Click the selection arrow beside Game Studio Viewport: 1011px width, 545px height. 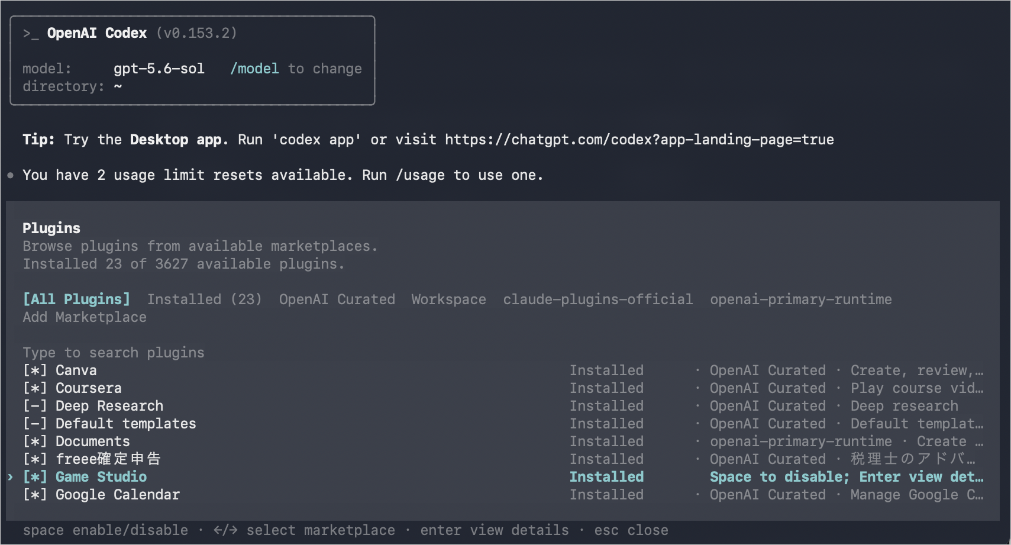tap(10, 477)
